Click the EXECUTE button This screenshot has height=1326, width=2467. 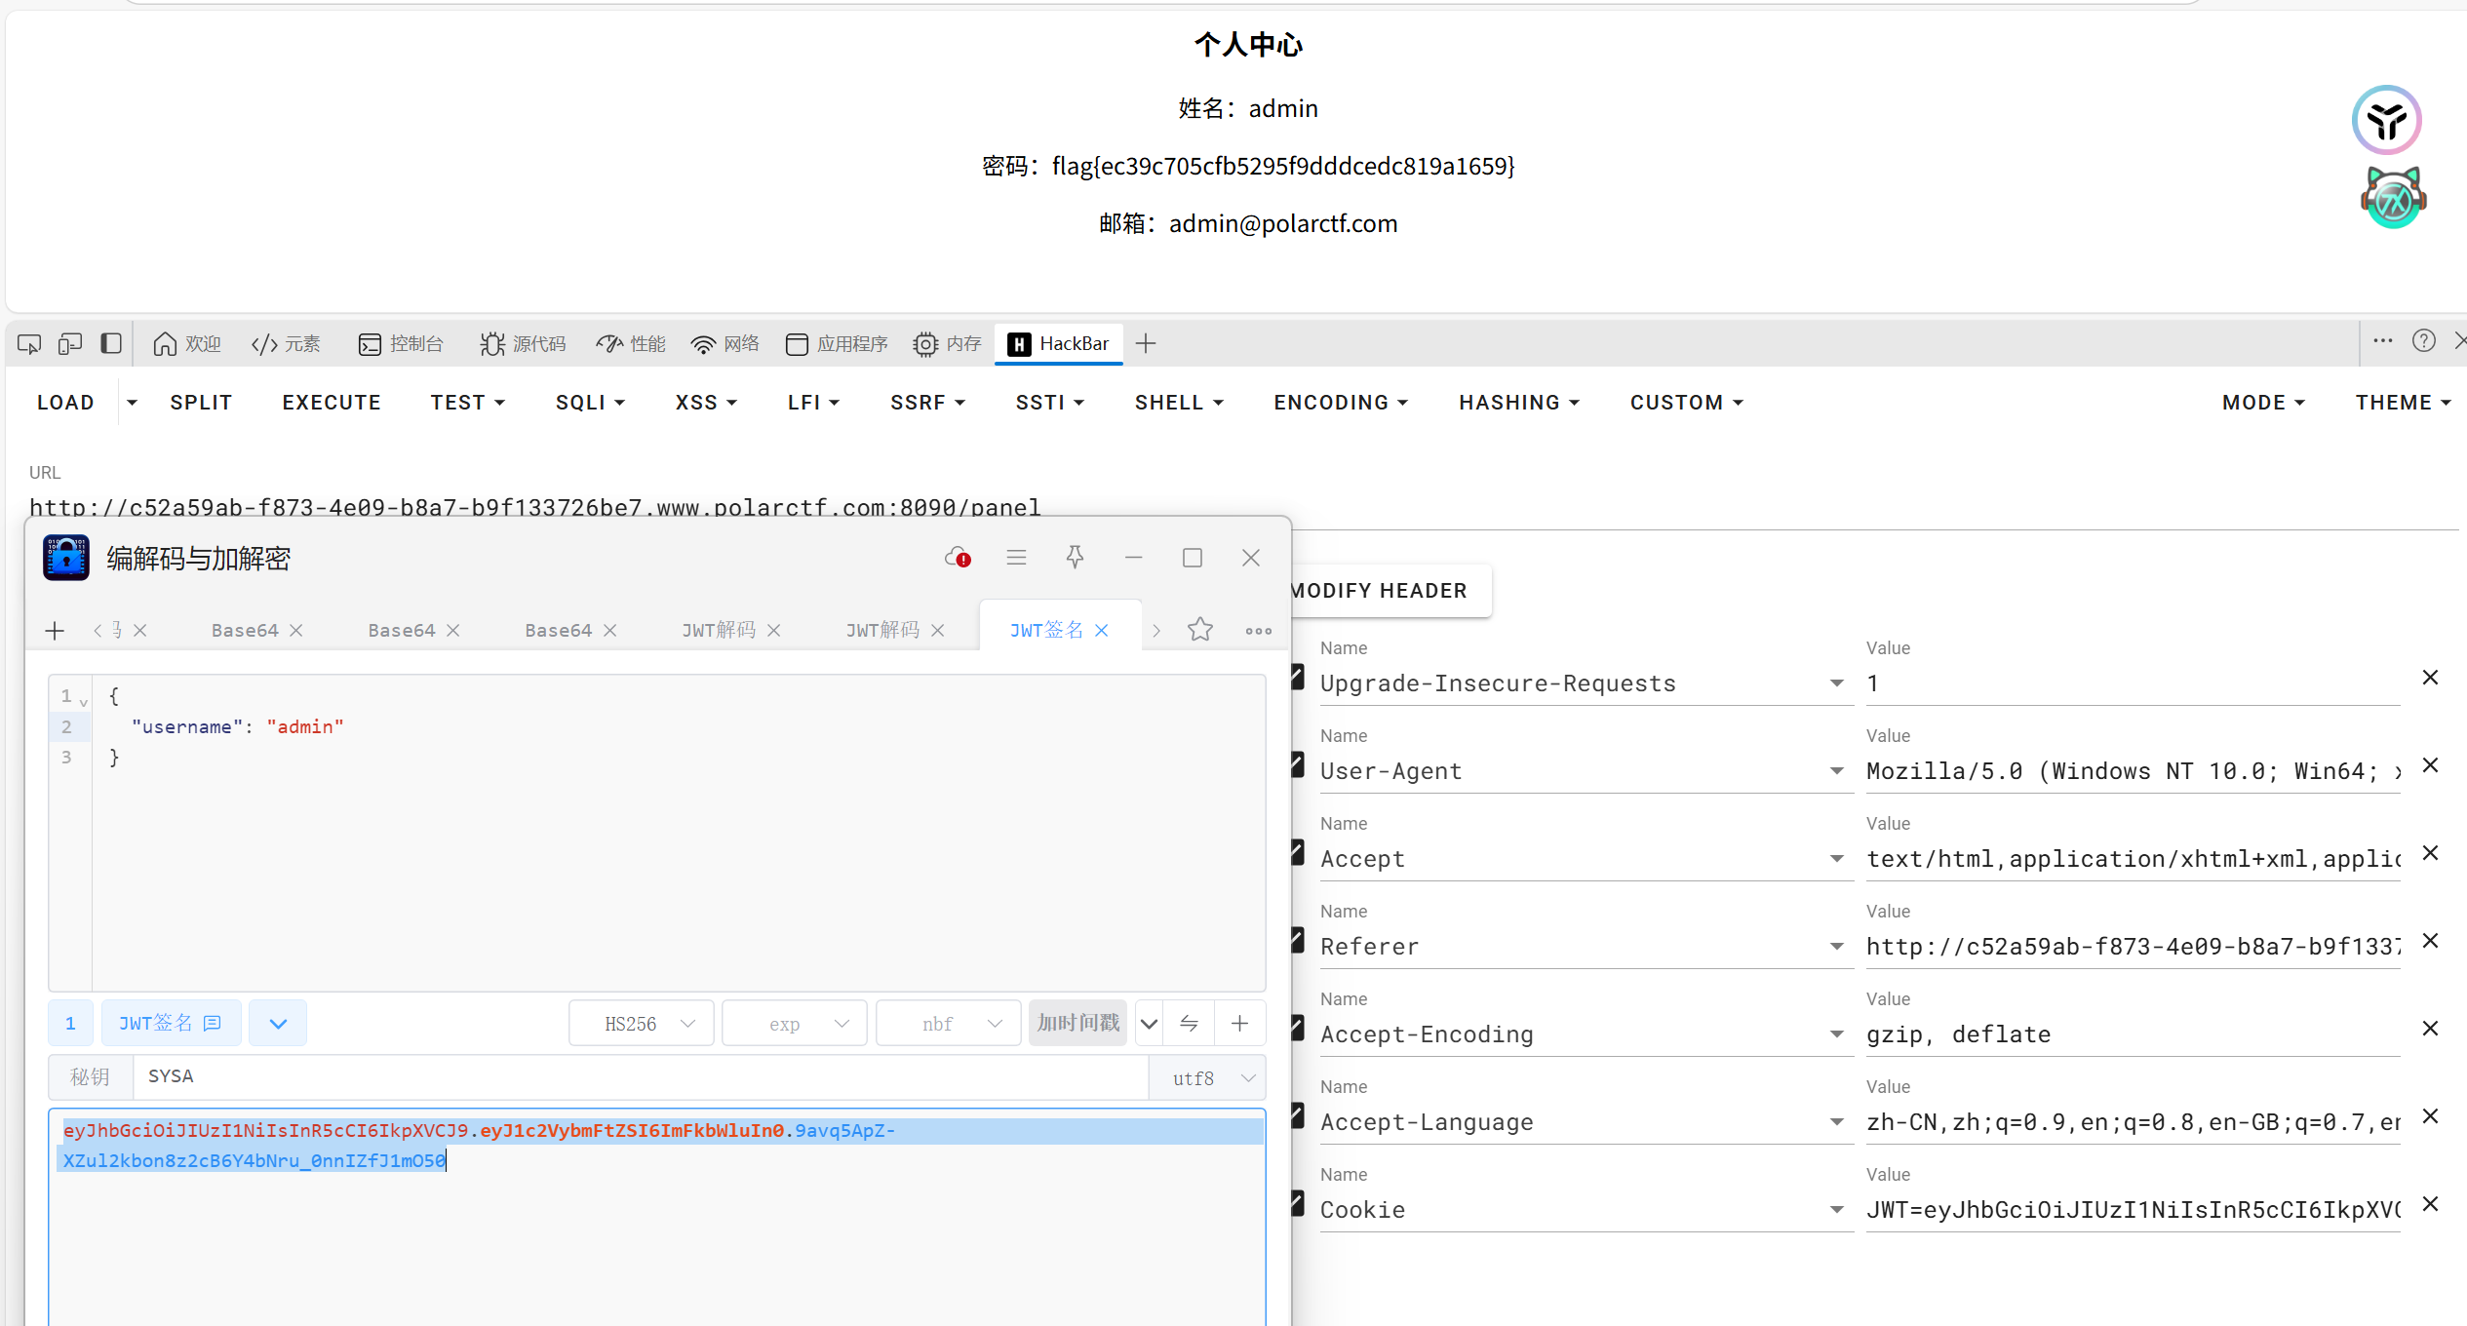(x=332, y=403)
